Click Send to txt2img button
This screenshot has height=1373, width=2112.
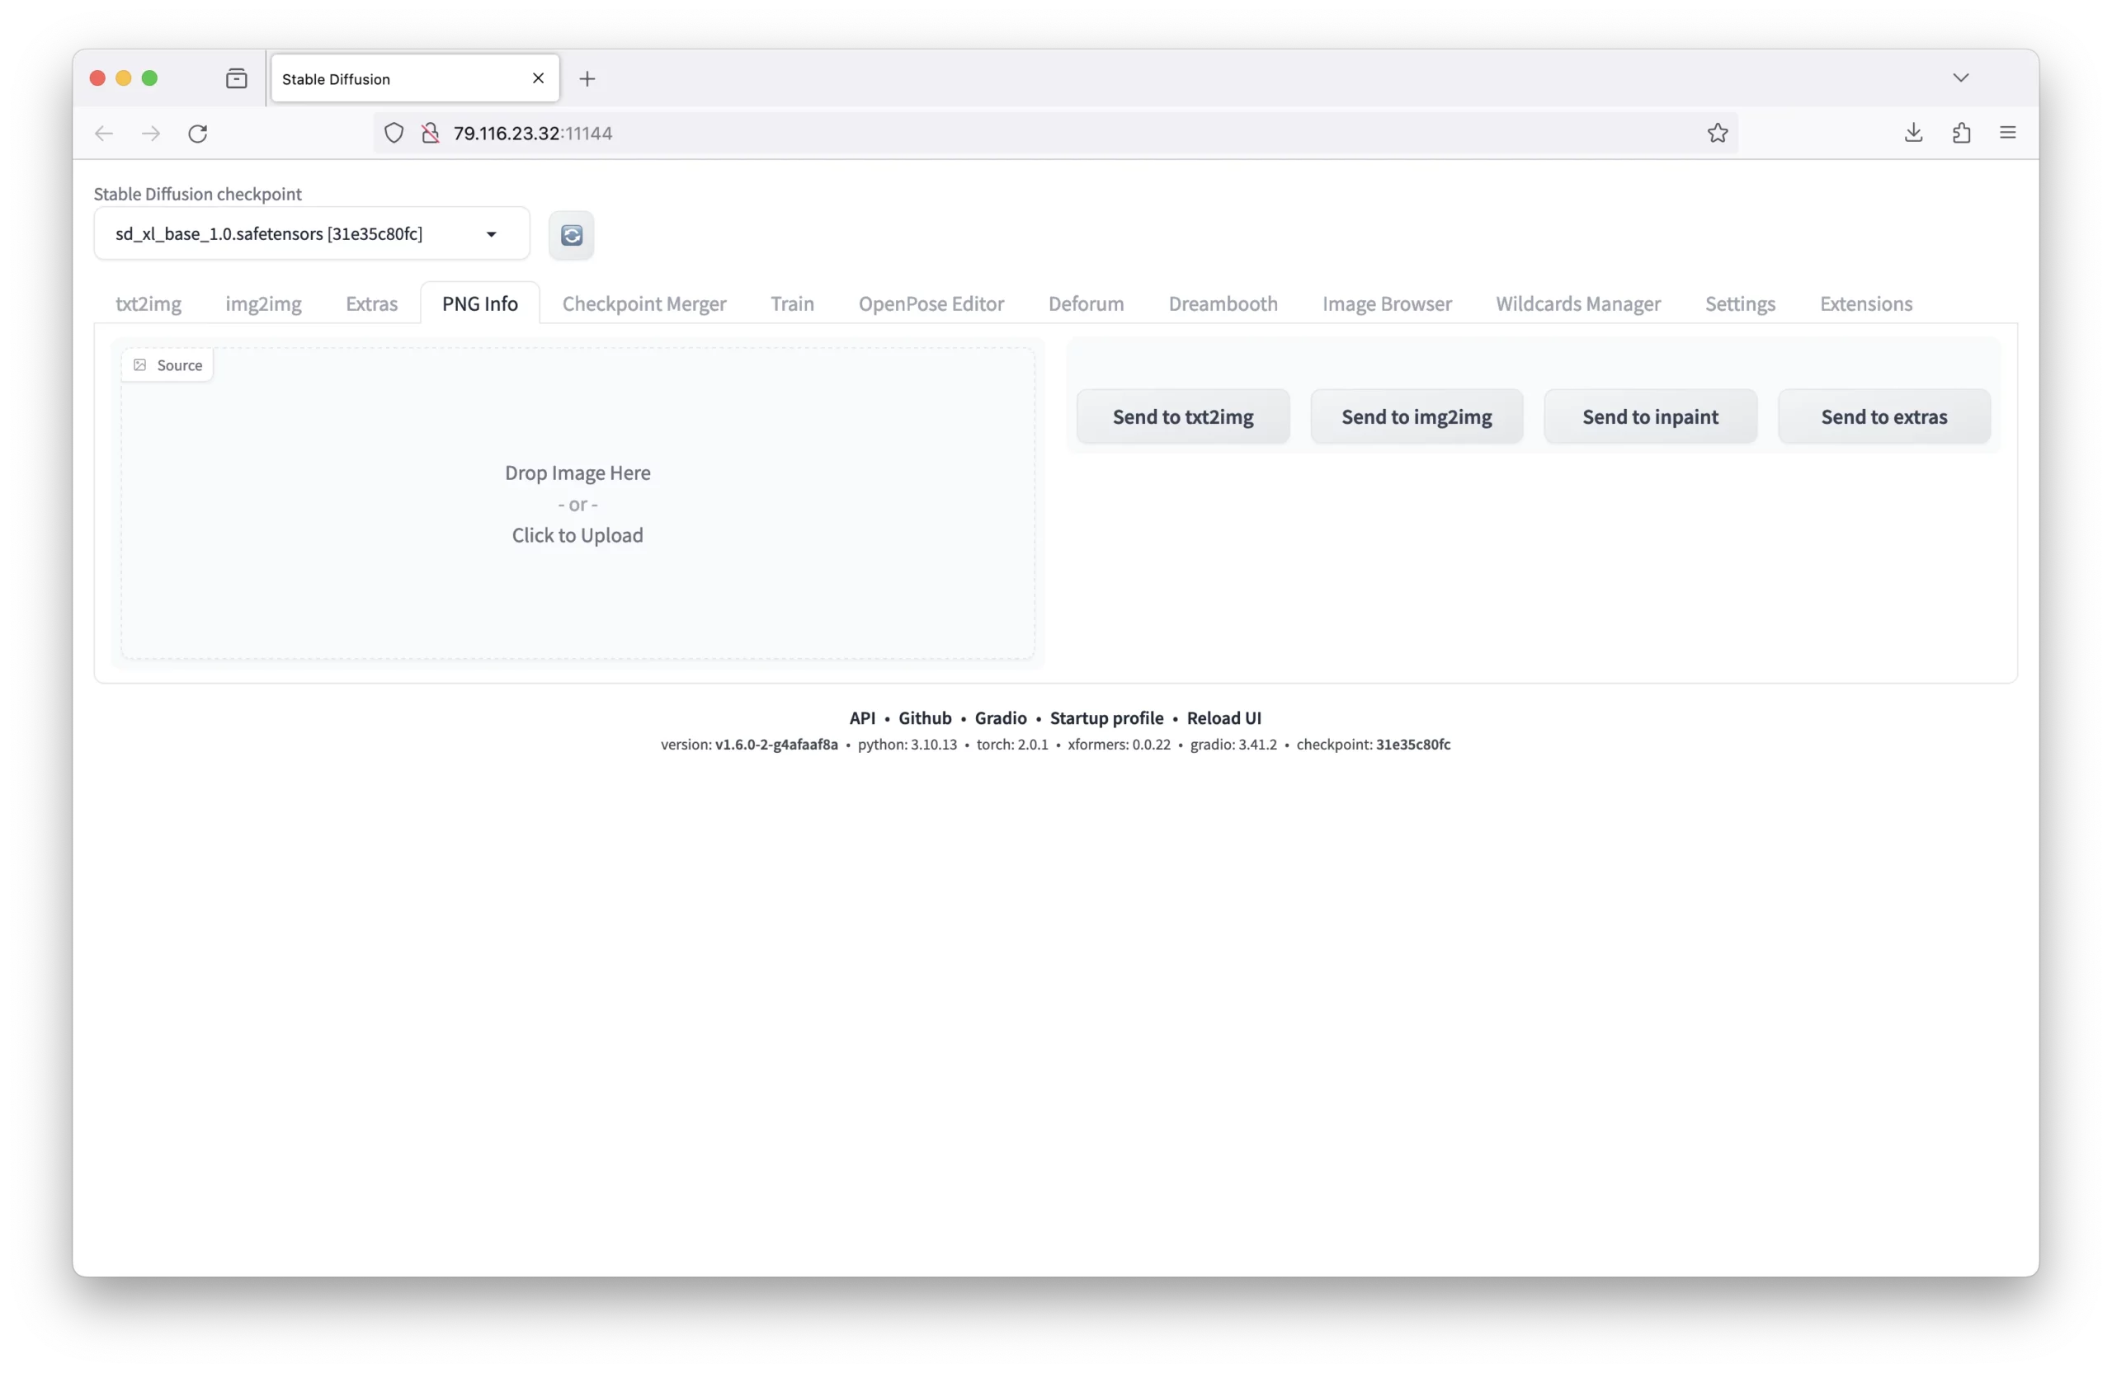1183,417
